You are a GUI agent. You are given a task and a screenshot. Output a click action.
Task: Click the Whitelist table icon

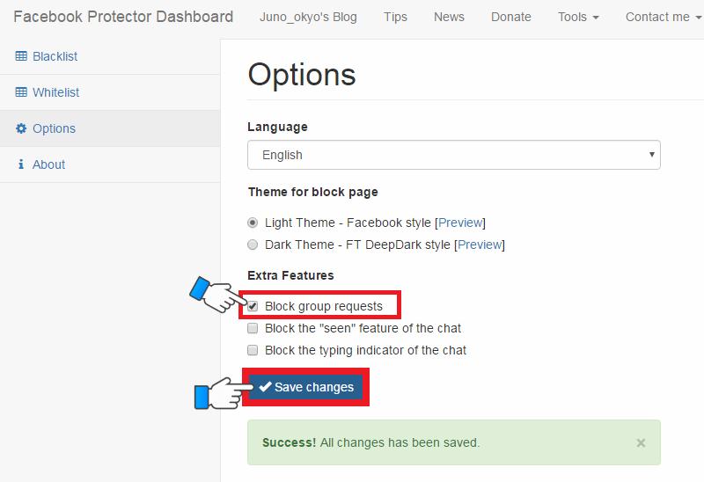[21, 92]
